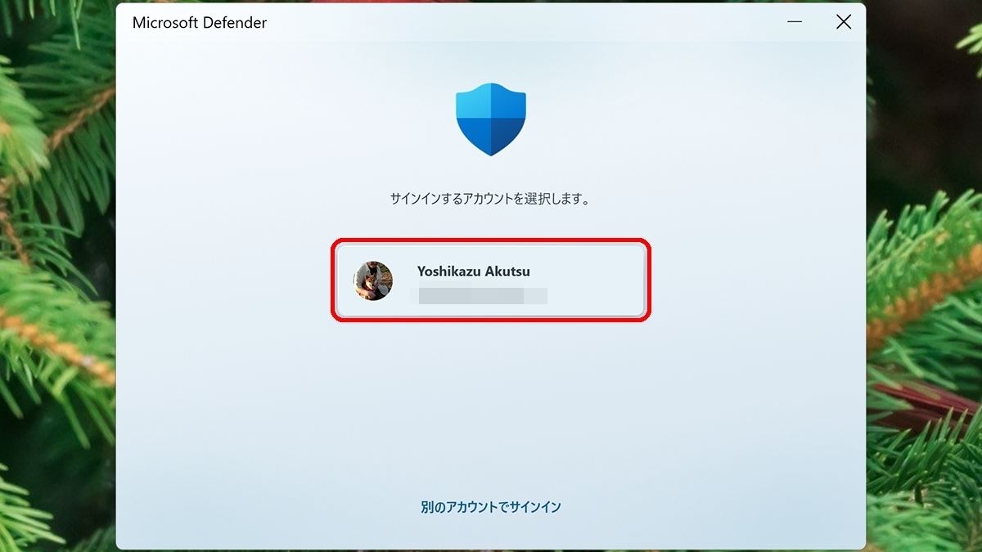Close the Microsoft Defender sign-in window

pyautogui.click(x=844, y=23)
